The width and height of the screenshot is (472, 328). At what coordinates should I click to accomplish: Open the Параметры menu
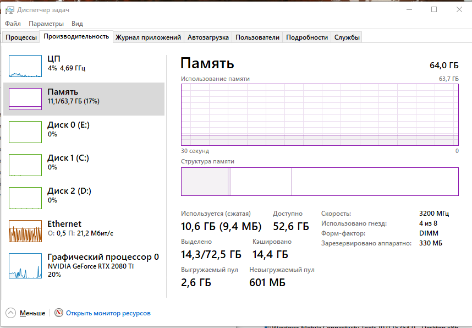46,24
